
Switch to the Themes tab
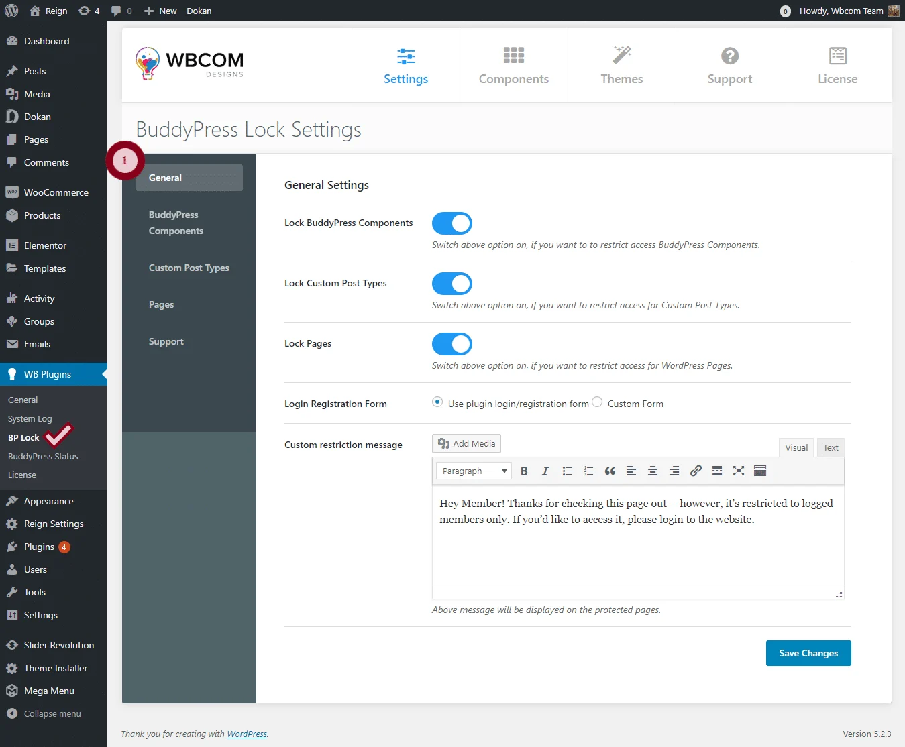(x=622, y=65)
